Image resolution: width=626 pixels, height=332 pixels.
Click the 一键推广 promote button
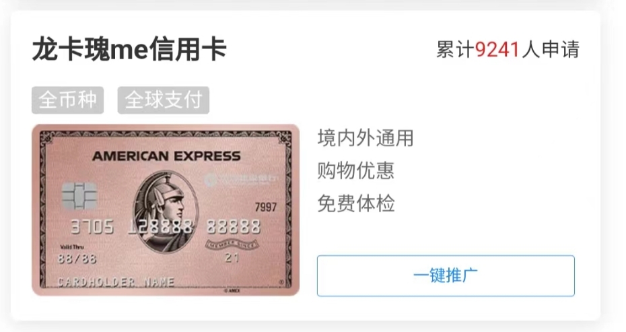point(446,275)
